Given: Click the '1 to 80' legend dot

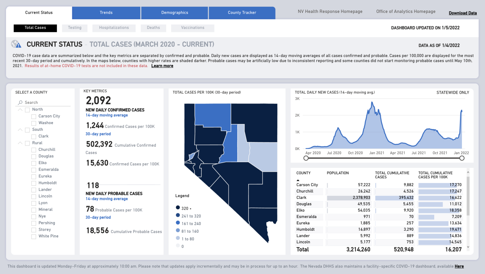Looking at the screenshot, I should coord(178,239).
